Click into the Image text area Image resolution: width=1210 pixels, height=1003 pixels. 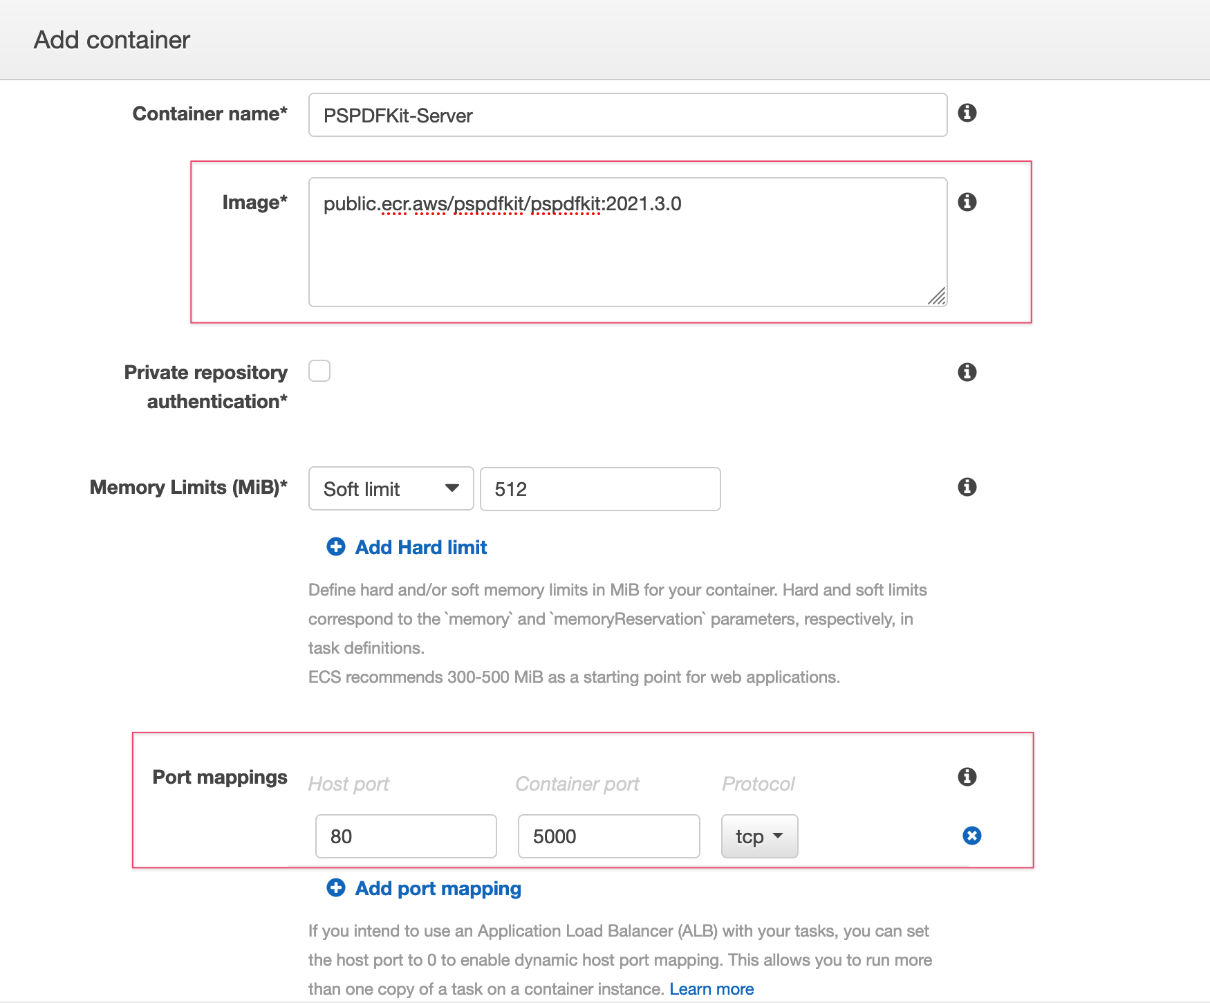(628, 242)
